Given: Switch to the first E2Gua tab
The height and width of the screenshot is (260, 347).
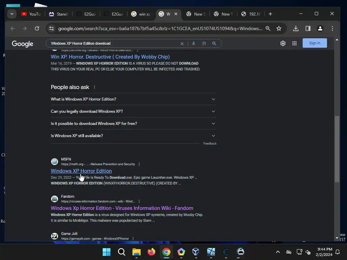Looking at the screenshot, I should (x=86, y=14).
